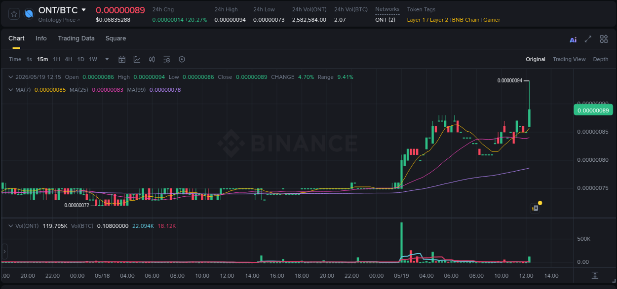This screenshot has width=617, height=289.
Task: Open the Square tab
Action: coord(116,38)
